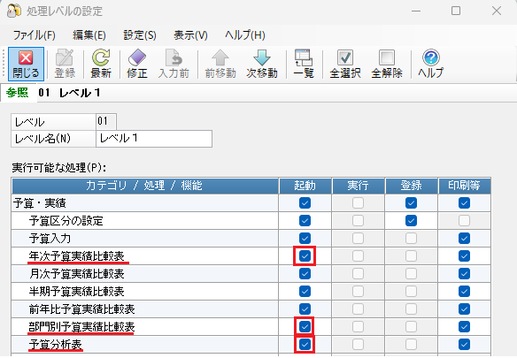
Task: Open the ヘルプ question mark icon
Action: 430,57
